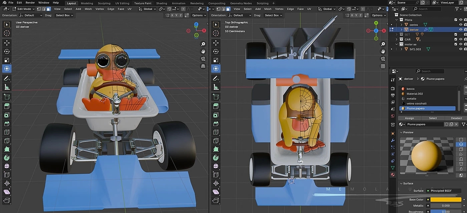Viewport: 467px width, 213px height.
Task: Open the Material properties tab icon
Action: pos(393,174)
